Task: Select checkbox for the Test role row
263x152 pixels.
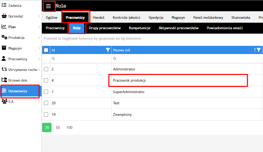Action: (x=46, y=103)
